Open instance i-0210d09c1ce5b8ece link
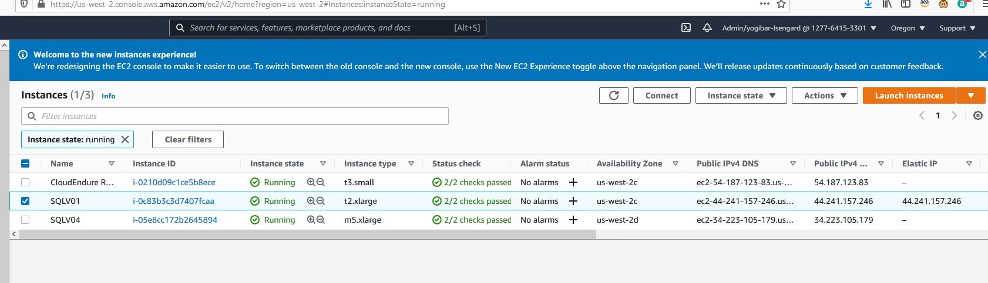The height and width of the screenshot is (283, 988). 174,182
